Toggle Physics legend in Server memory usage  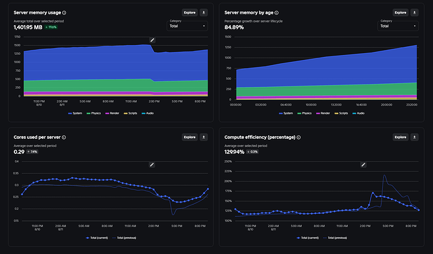[94, 113]
